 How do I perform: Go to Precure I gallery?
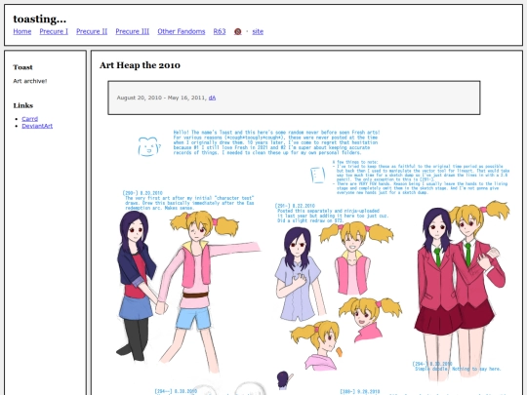pyautogui.click(x=54, y=31)
